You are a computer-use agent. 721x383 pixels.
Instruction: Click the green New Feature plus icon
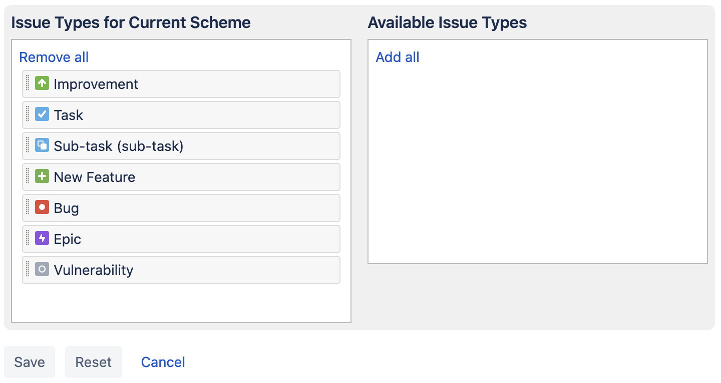coord(42,176)
